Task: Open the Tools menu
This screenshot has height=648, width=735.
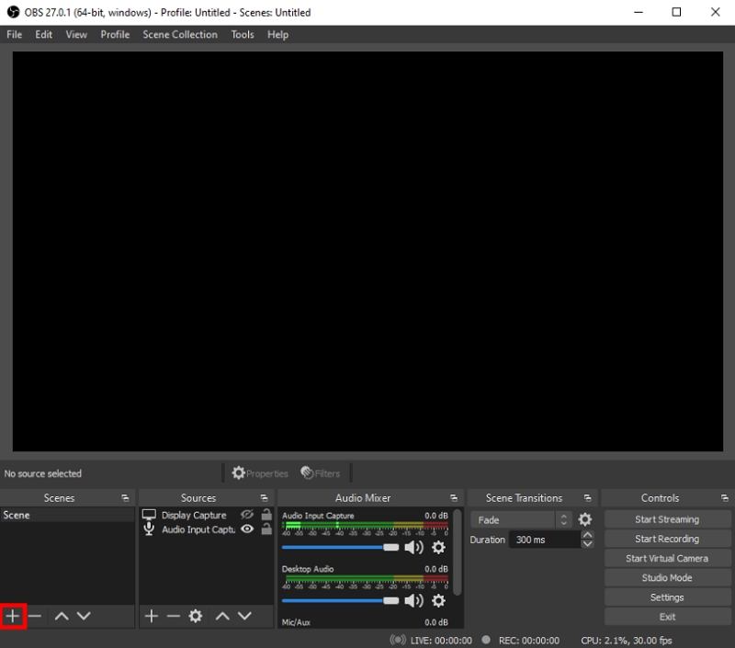Action: [x=243, y=34]
